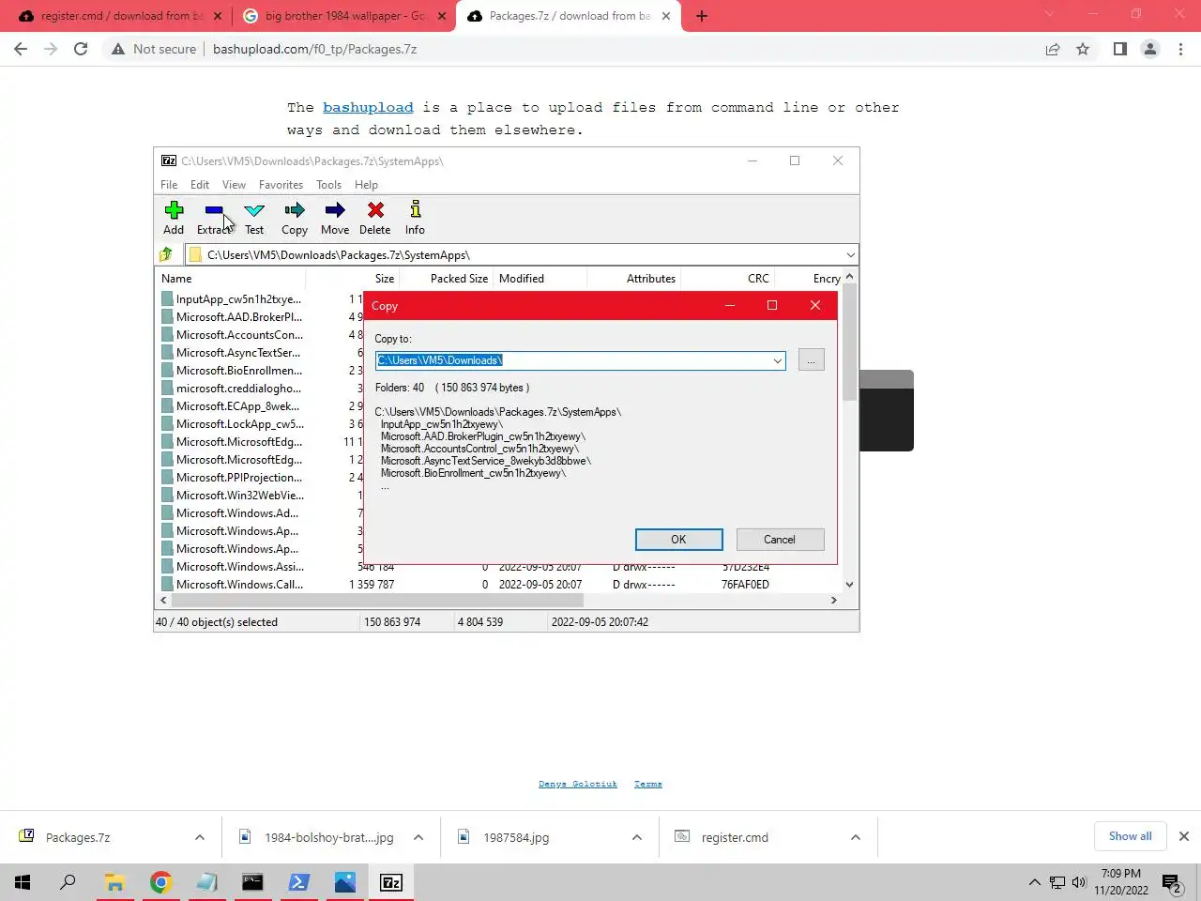Click the Delete toolbar icon

tap(375, 210)
